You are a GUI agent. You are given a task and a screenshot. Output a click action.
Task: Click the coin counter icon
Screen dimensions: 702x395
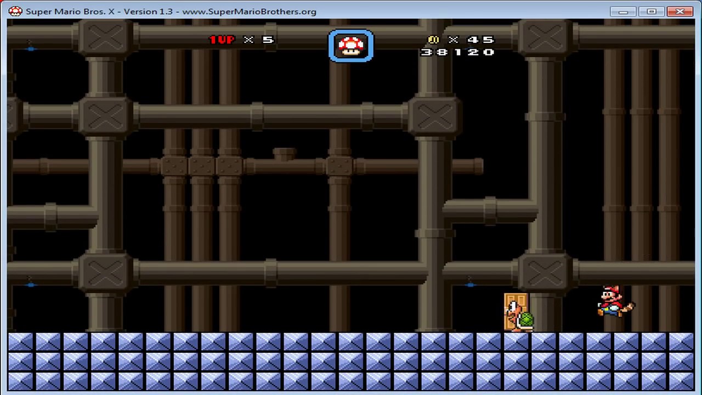pos(433,40)
